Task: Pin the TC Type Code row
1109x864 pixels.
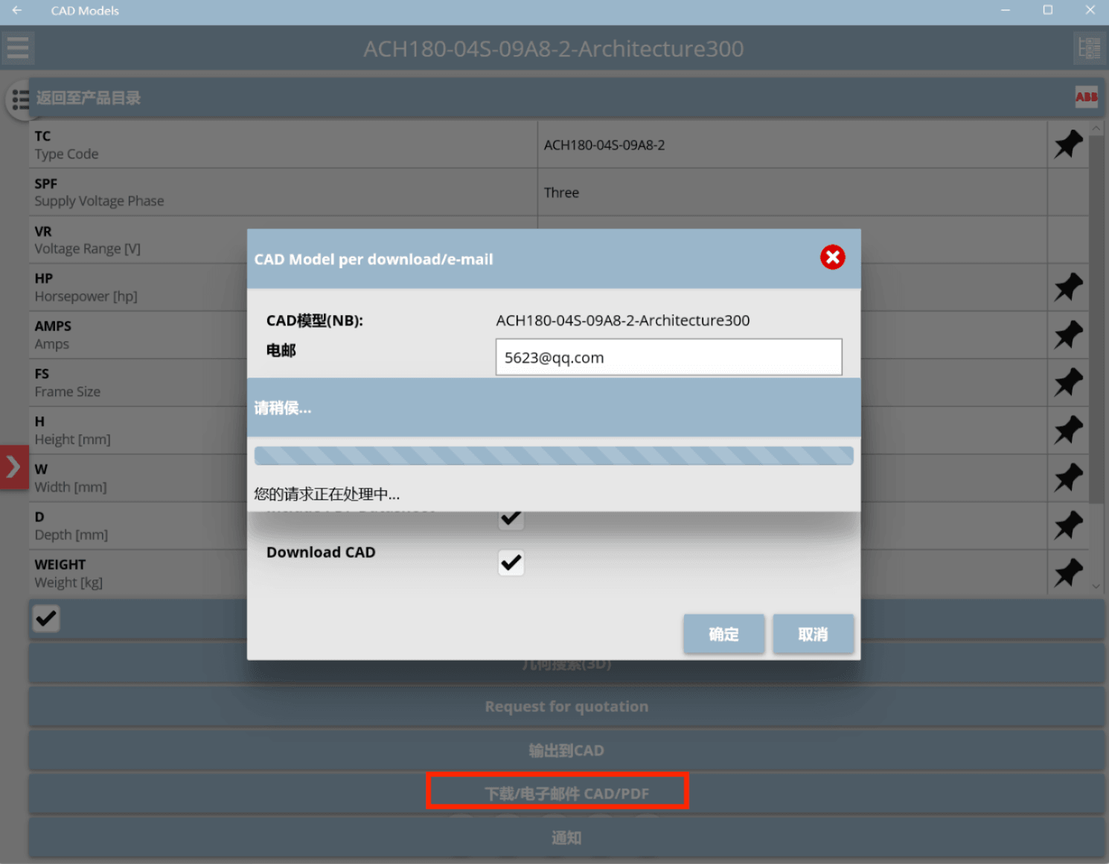Action: (x=1068, y=144)
